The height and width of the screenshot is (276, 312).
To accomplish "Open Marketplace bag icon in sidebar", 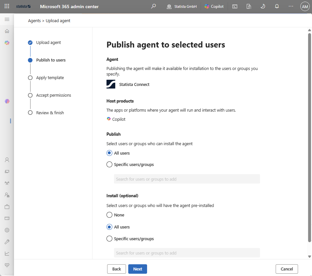I will (7, 207).
